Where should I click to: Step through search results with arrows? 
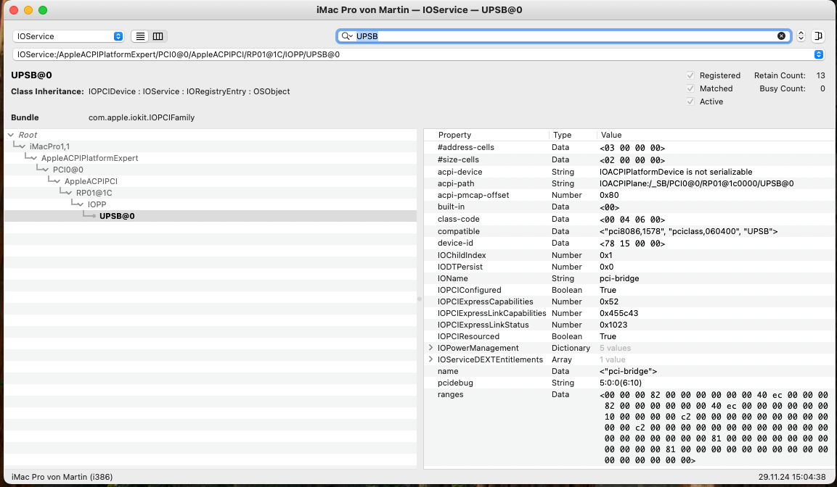pos(801,36)
